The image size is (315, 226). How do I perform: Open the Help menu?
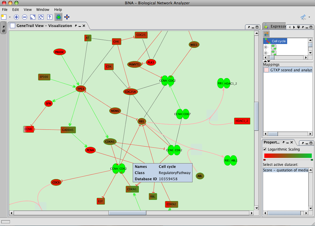point(58,9)
